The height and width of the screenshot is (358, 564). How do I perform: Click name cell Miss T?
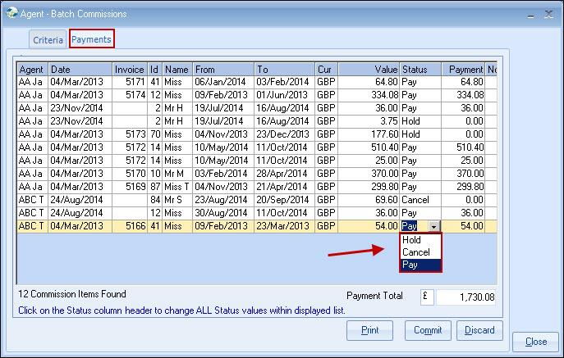(x=177, y=187)
